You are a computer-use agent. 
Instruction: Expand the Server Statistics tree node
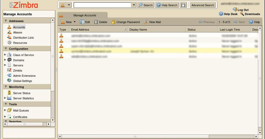5,98
